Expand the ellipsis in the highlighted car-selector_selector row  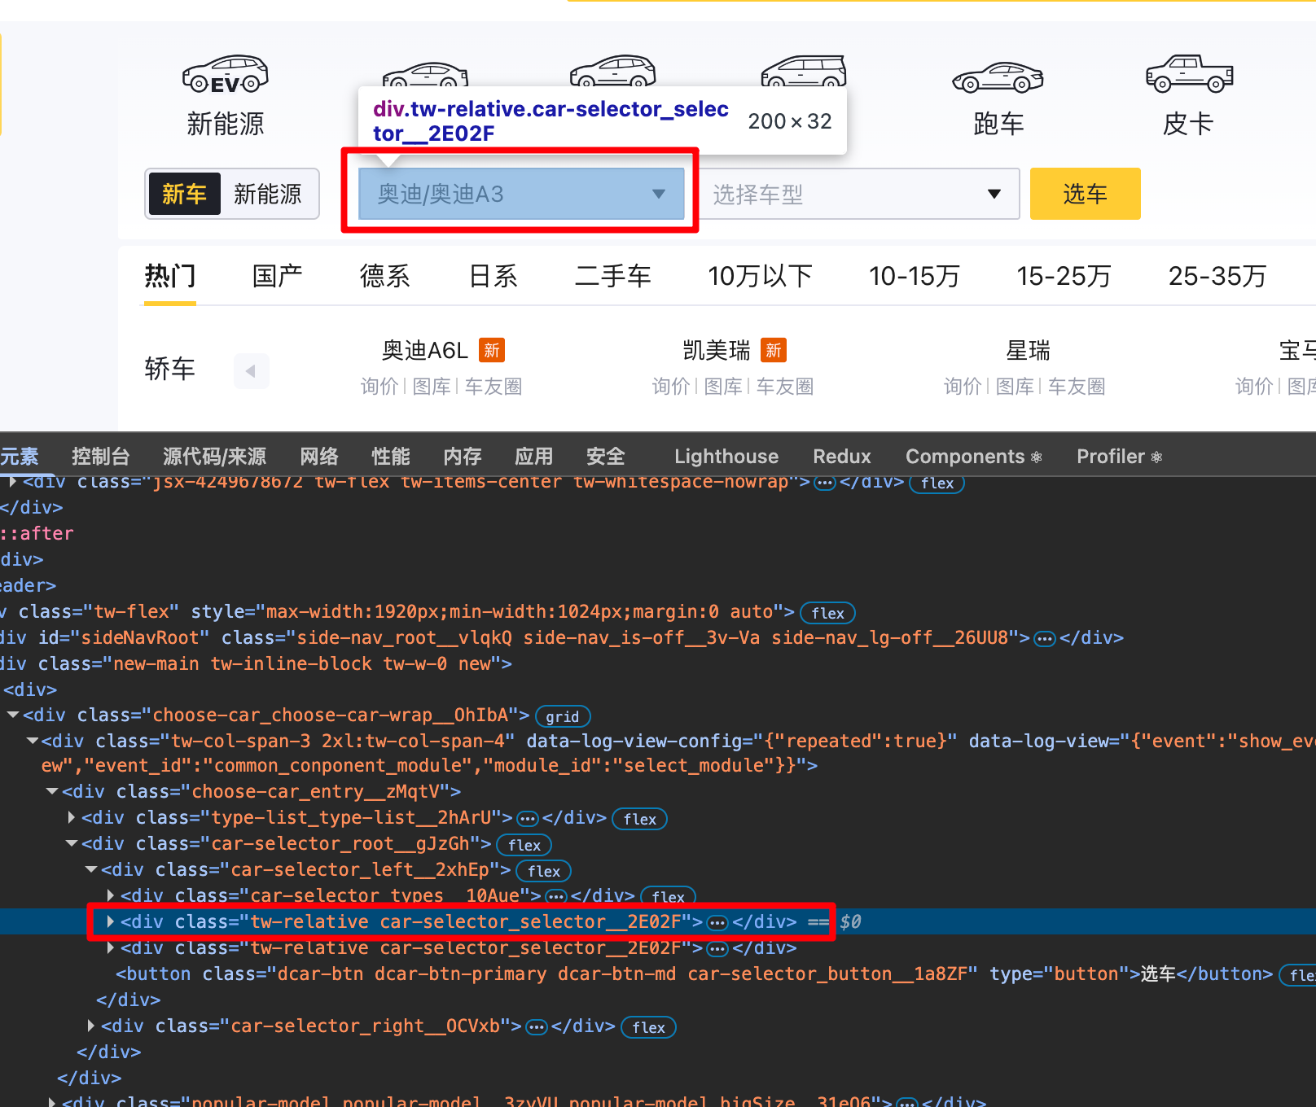(717, 923)
